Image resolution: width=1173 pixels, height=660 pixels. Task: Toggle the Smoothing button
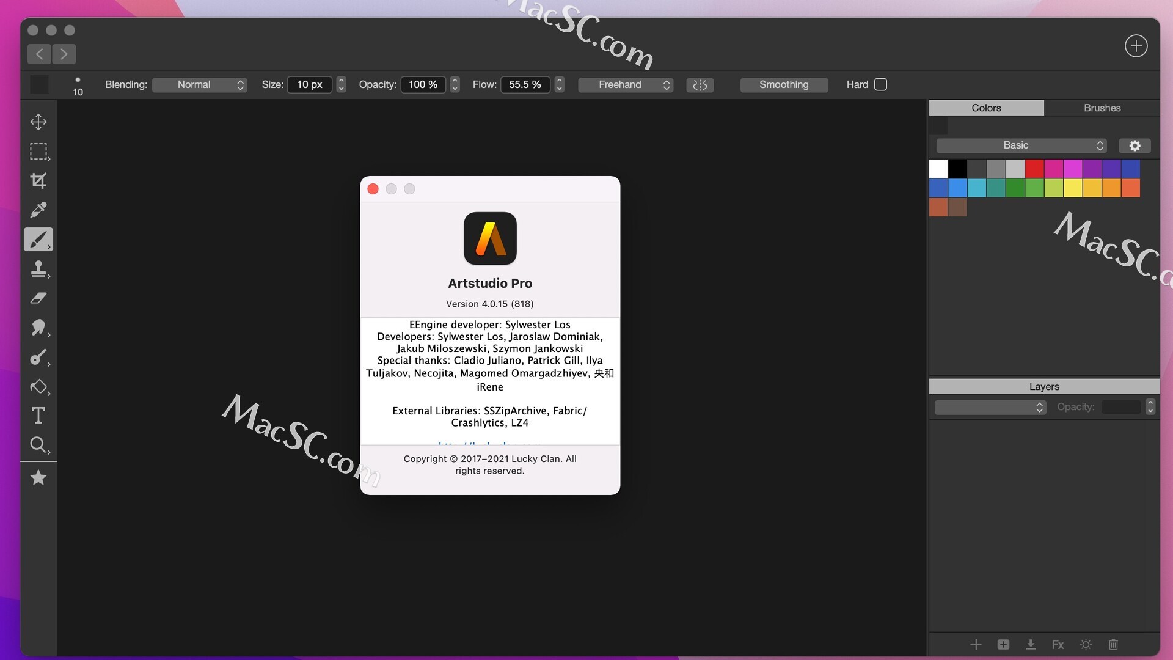[x=784, y=85]
